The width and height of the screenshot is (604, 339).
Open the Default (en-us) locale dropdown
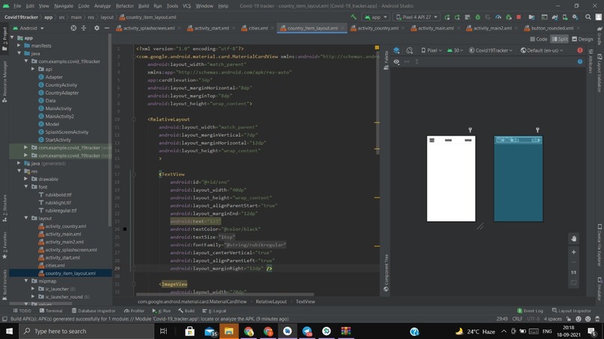coord(542,50)
